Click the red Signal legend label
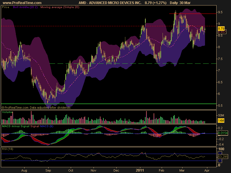The height and width of the screenshot is (173, 231). tap(35, 126)
